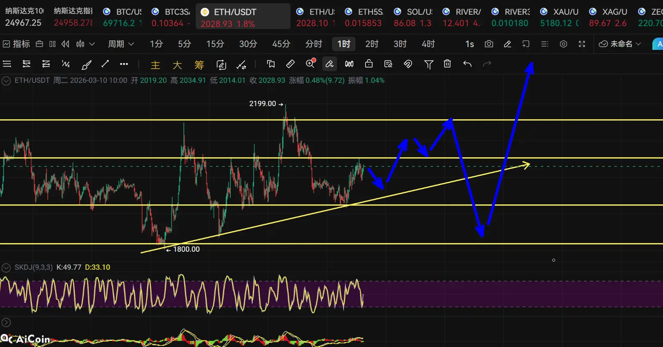Open the BTC/USDT ticker at 69716.2
This screenshot has width=663, height=347.
tap(122, 17)
